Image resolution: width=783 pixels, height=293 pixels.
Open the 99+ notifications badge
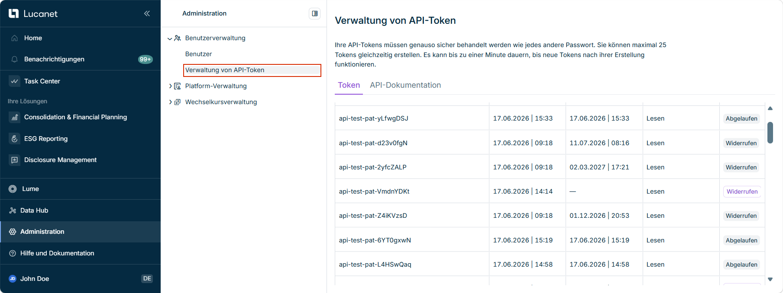coord(145,59)
